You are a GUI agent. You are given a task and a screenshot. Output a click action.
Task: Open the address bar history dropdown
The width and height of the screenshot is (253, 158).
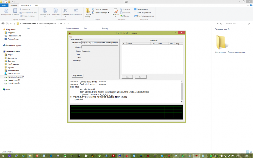218,24
